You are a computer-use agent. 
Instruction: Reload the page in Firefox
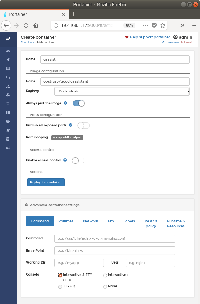[x=26, y=25]
